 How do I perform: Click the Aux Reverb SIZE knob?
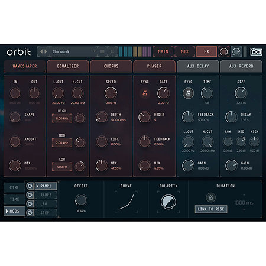coord(241,93)
